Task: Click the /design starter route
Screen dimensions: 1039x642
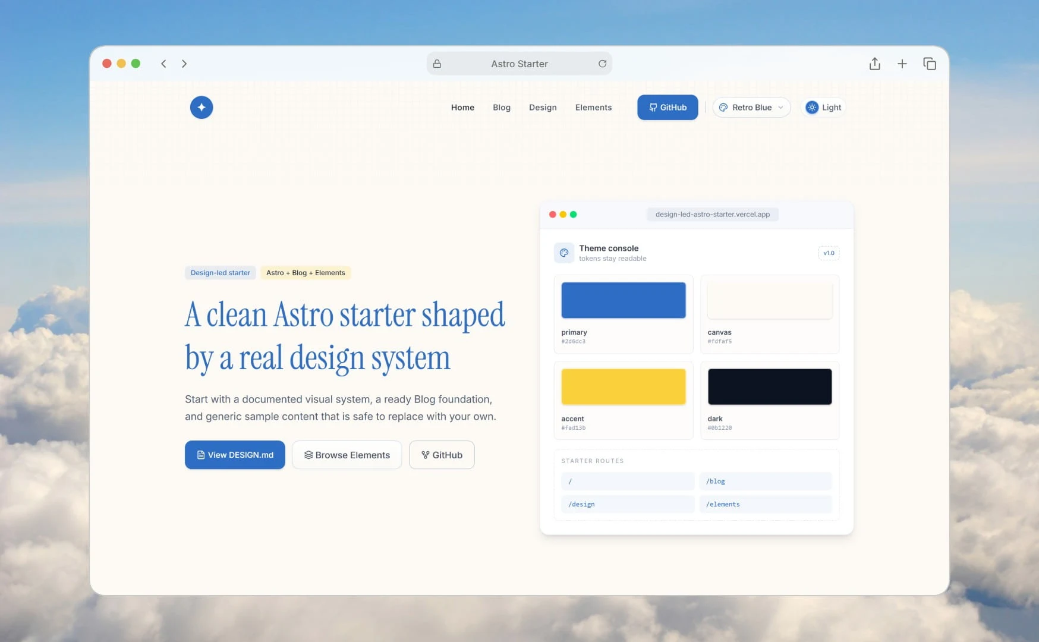Action: point(628,504)
